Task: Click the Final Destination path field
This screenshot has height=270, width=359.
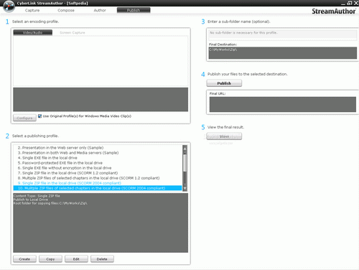Action: 283,53
